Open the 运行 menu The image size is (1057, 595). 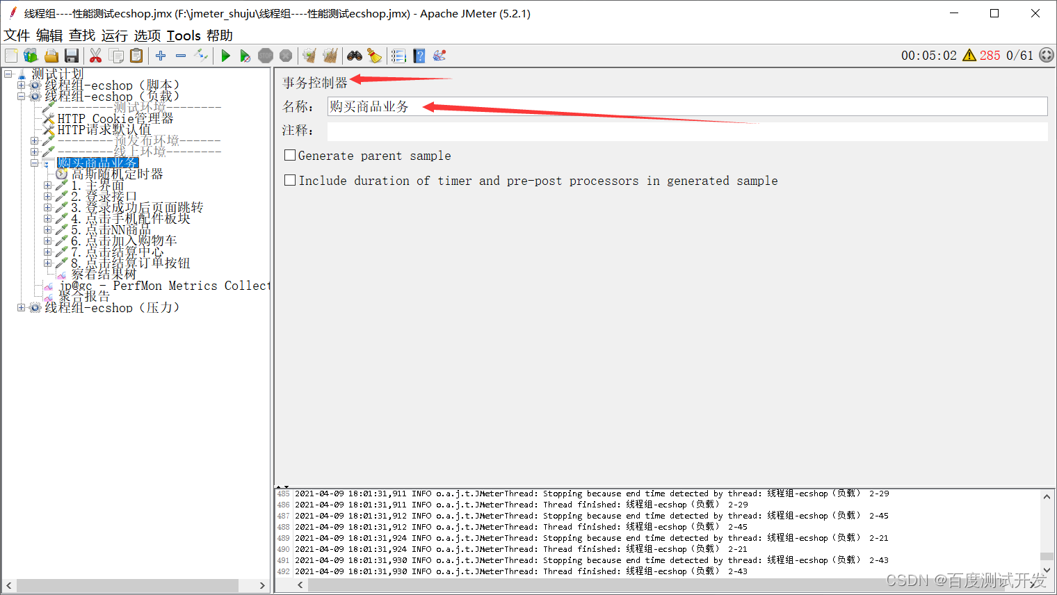tap(115, 35)
